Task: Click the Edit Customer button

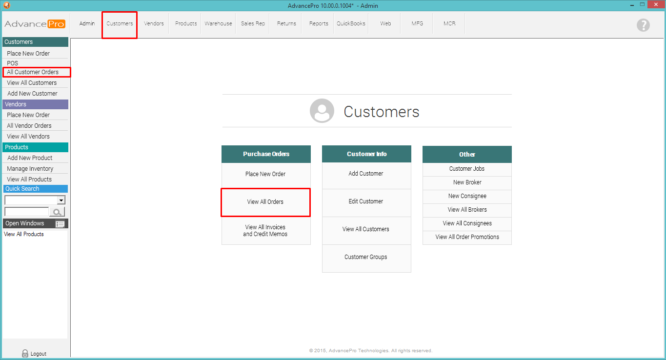Action: coord(366,201)
